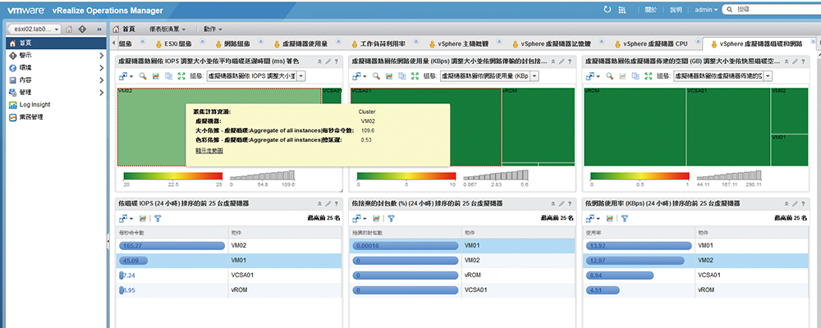821x328 pixels.
Task: Collapse the IOPS heatmap widget with the double chevron
Action: (320, 61)
